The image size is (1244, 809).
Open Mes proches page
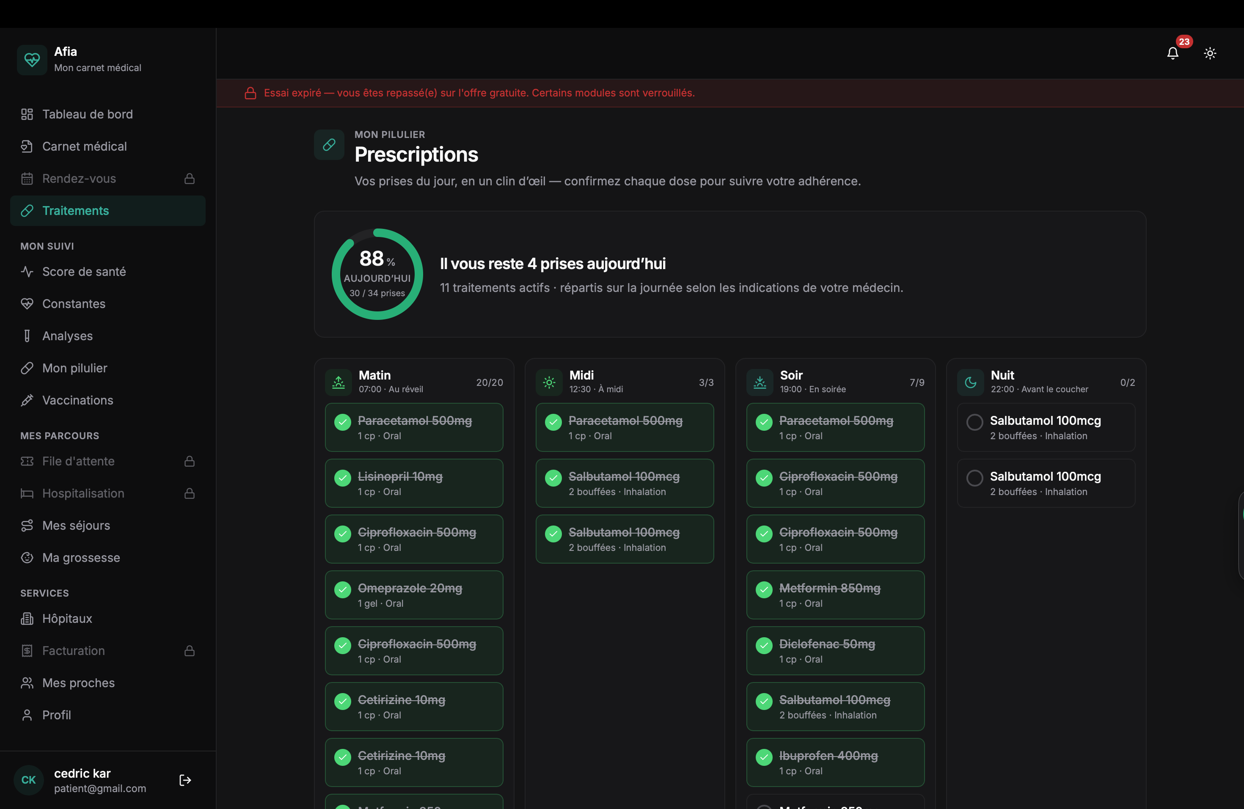coord(107,683)
